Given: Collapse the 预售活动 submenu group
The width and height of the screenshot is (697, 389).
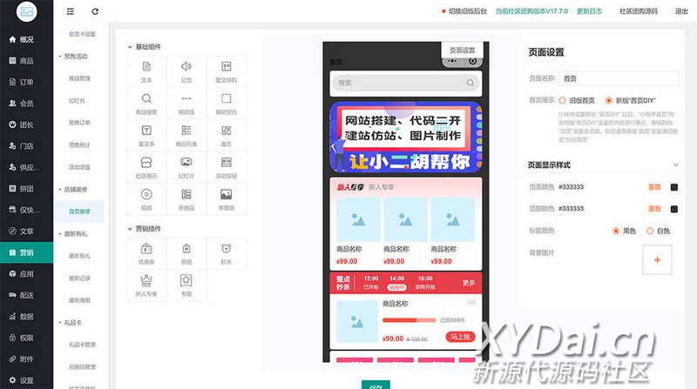Looking at the screenshot, I should pos(75,57).
